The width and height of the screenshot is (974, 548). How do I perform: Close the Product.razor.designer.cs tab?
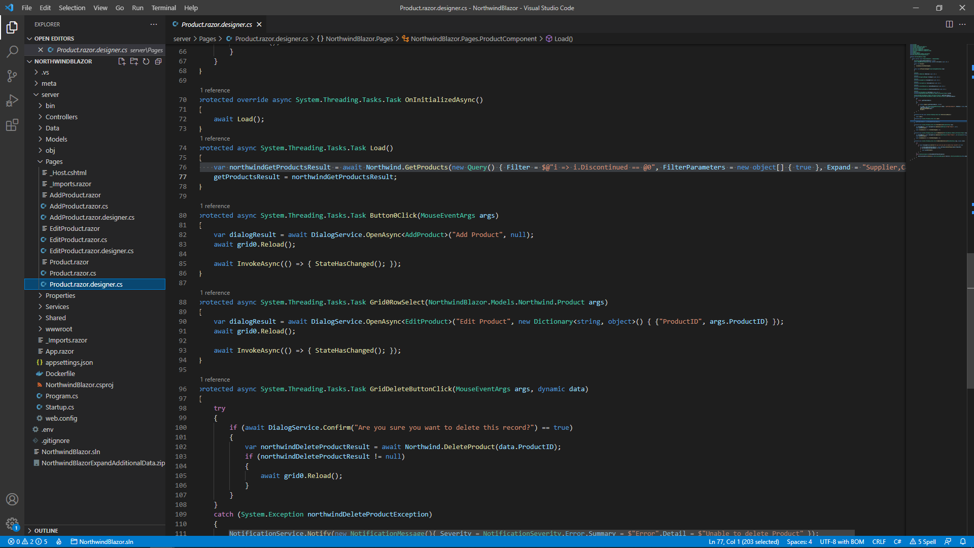point(259,24)
